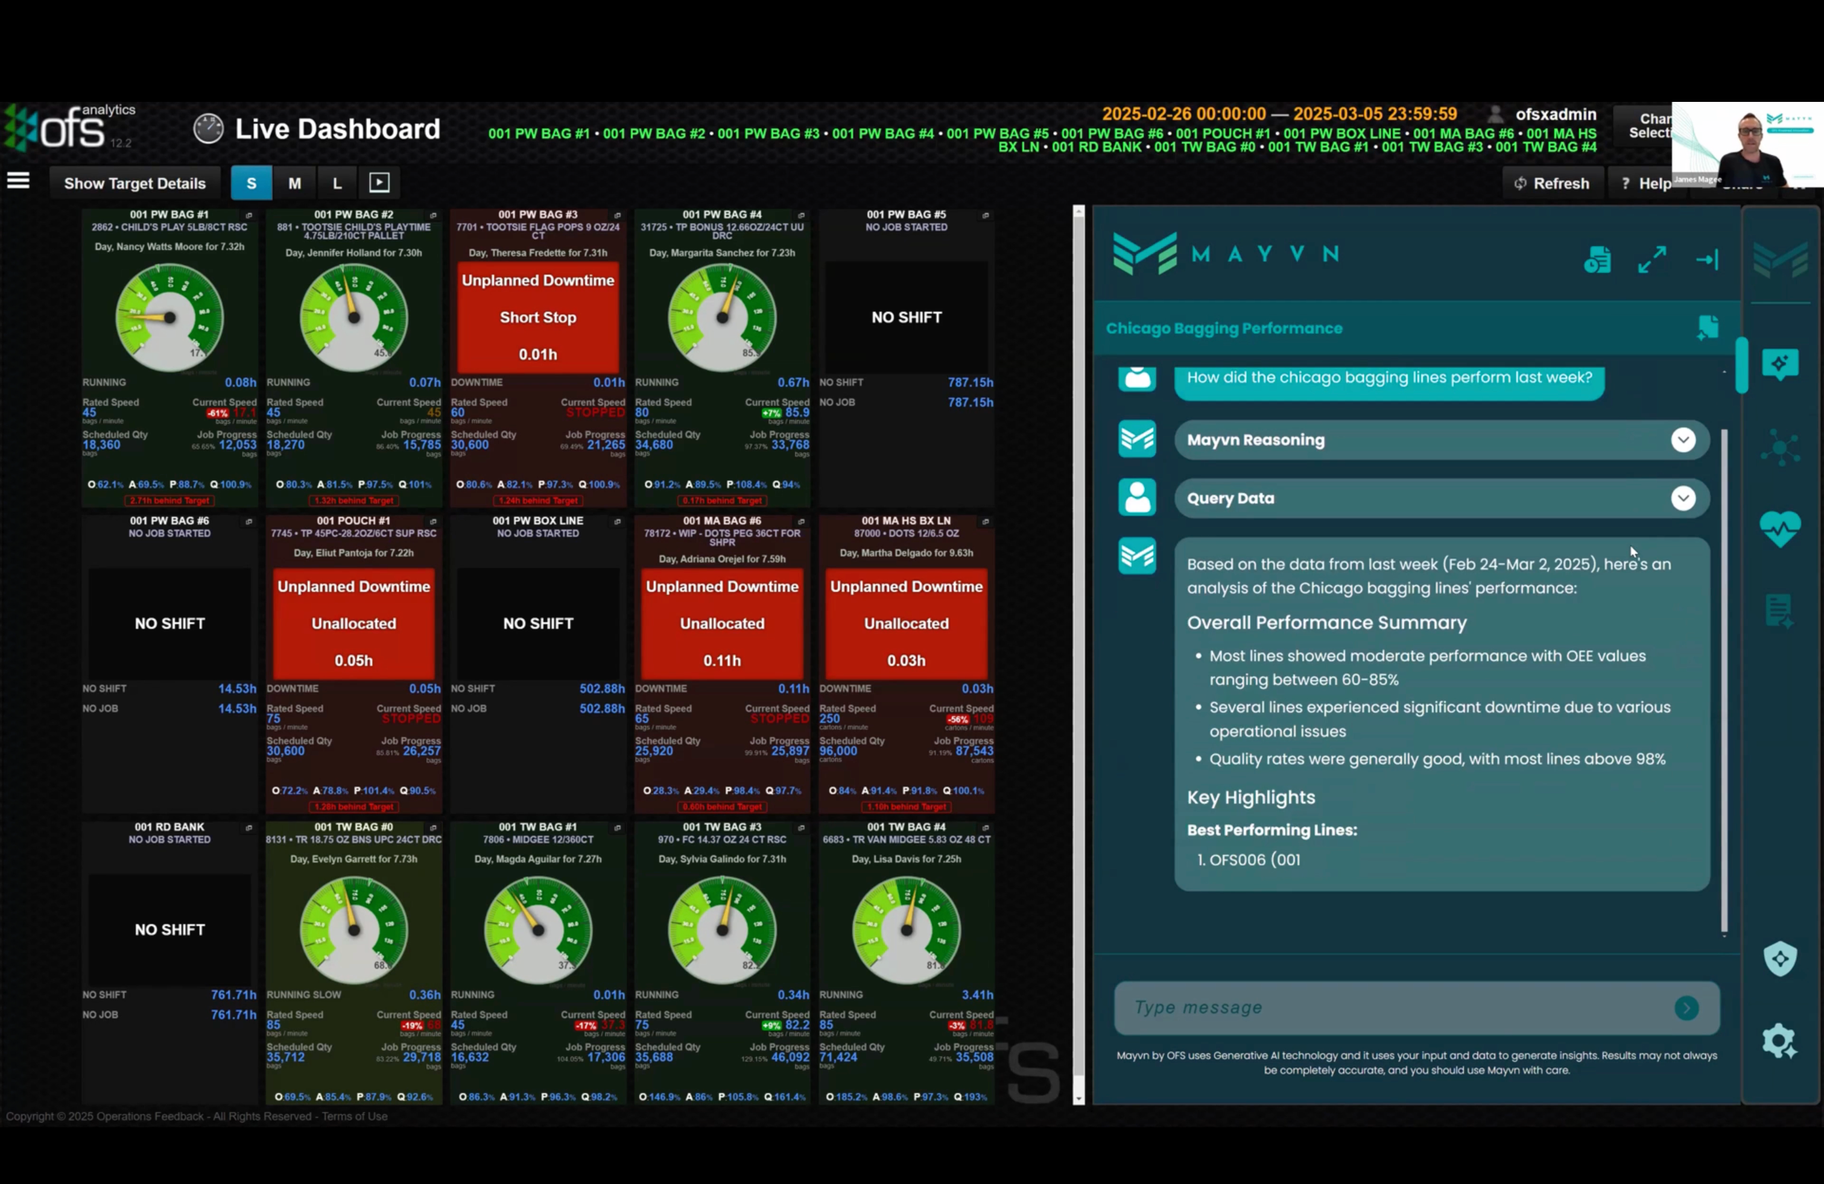Click the shield icon in Mayvn sidebar
Viewport: 1824px width, 1184px height.
tap(1779, 959)
